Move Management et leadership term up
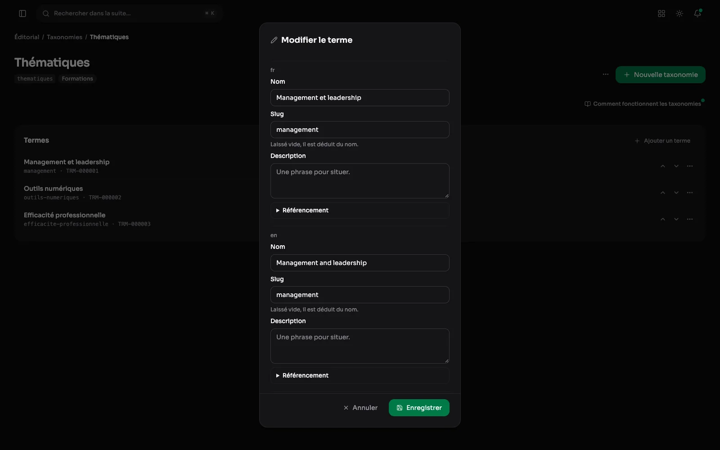 [663, 166]
